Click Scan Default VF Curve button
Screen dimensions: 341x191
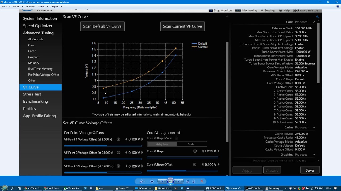[102, 26]
